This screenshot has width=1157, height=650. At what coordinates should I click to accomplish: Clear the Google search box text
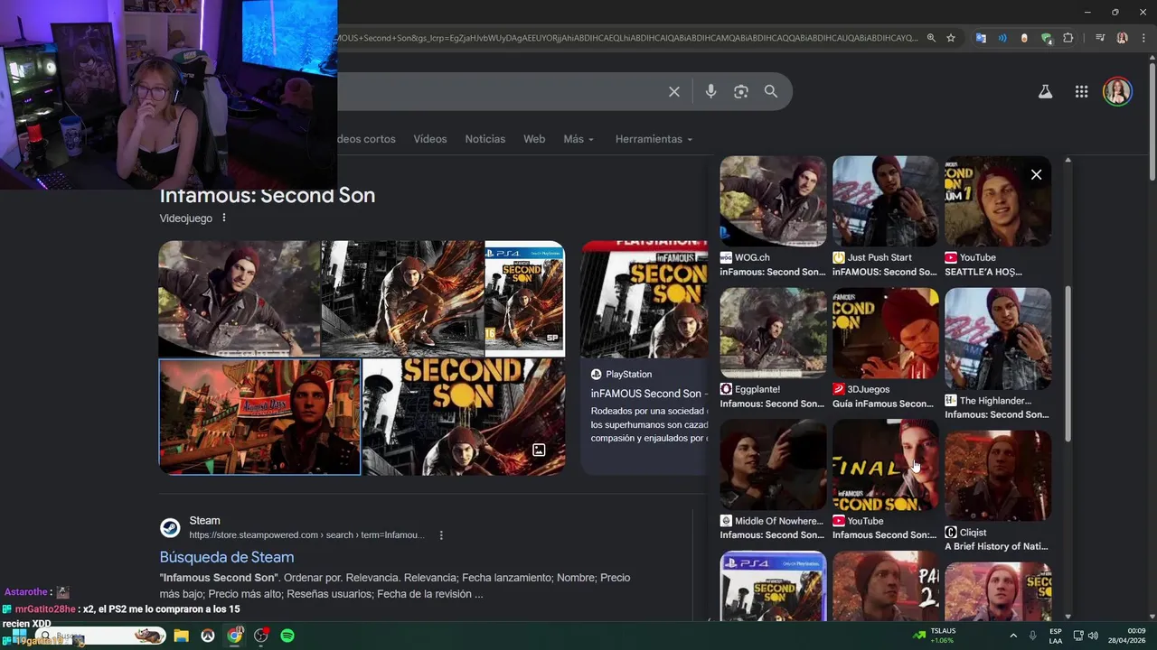[x=674, y=91]
